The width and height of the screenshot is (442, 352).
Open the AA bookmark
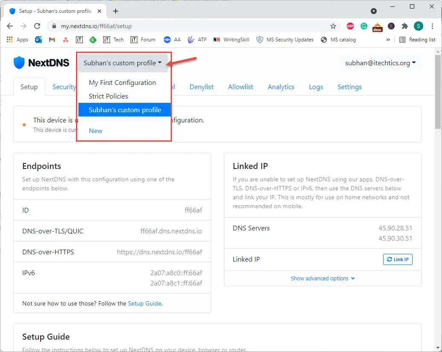point(172,40)
